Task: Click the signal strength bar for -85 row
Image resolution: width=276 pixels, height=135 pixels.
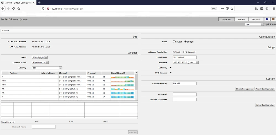Action: tap(122, 77)
